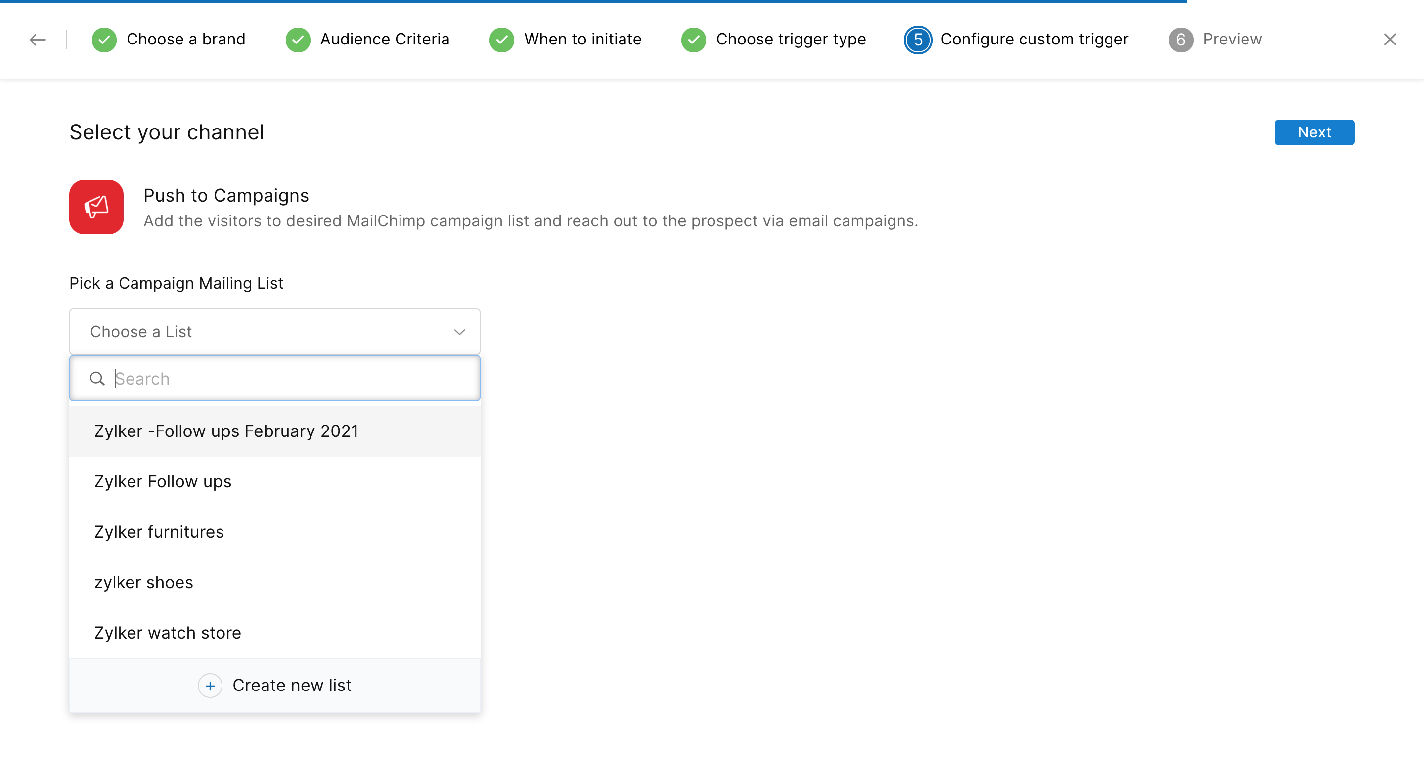The image size is (1424, 776).
Task: Select Zylker -Follow ups February 2021 list
Action: click(x=226, y=431)
